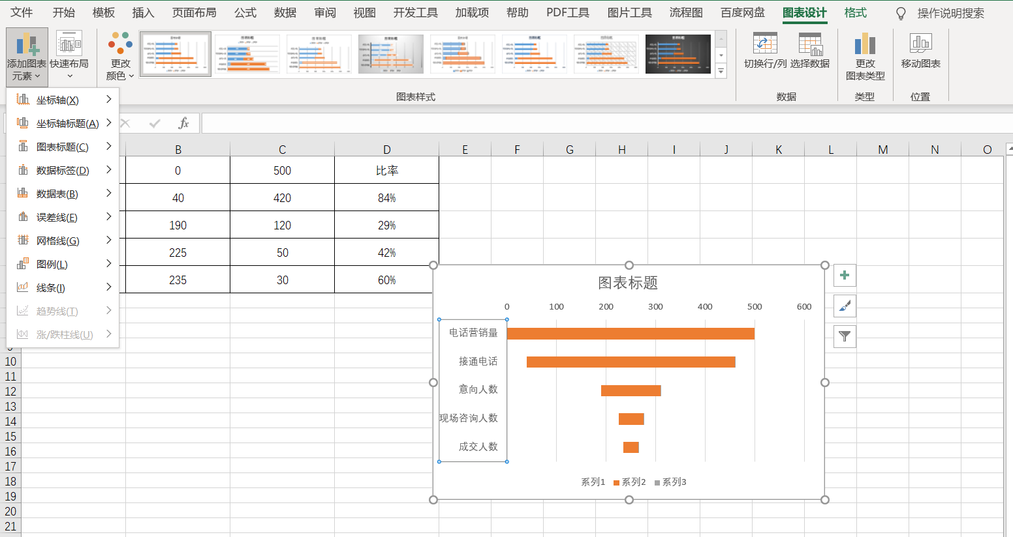1013x537 pixels.
Task: Click the 成交人数 orange bar
Action: click(631, 447)
